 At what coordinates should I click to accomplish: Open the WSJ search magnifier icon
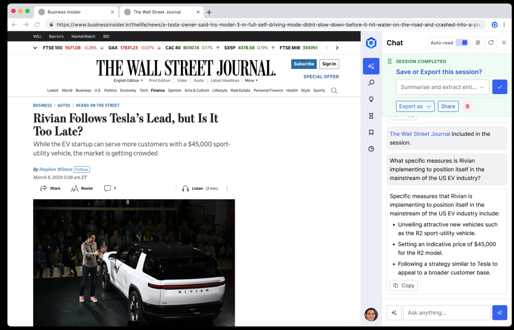tap(334, 91)
